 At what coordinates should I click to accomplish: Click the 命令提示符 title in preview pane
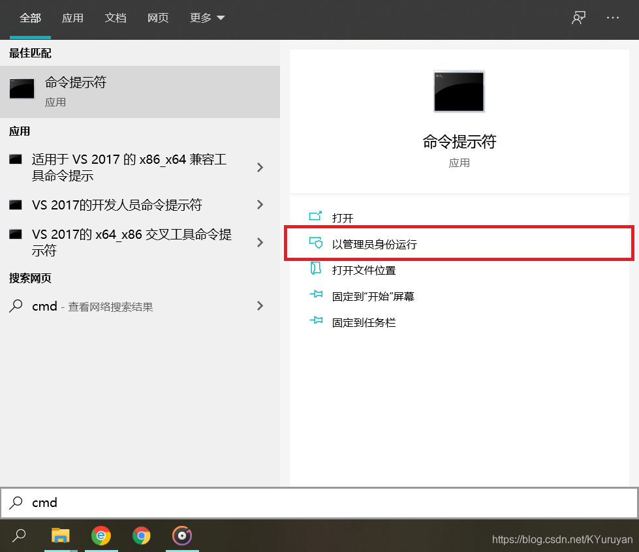tap(460, 142)
